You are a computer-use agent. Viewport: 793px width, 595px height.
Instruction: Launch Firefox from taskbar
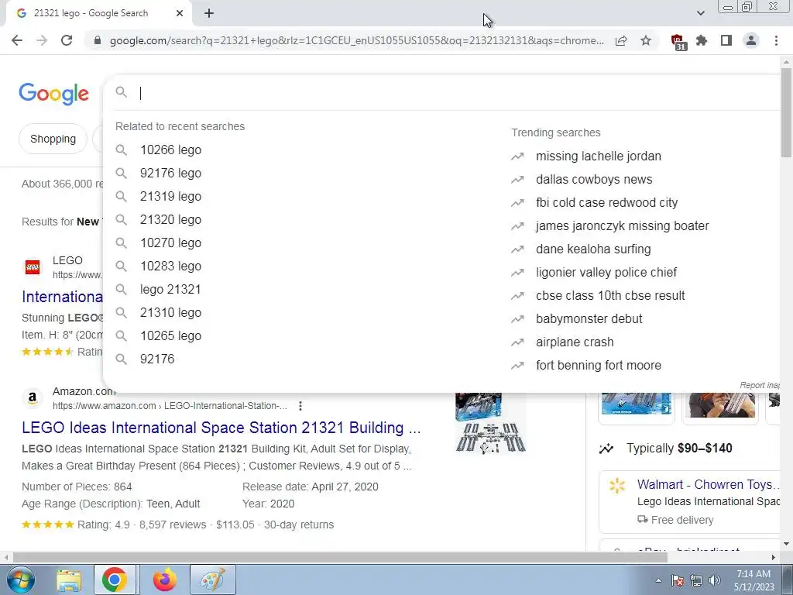tap(165, 580)
